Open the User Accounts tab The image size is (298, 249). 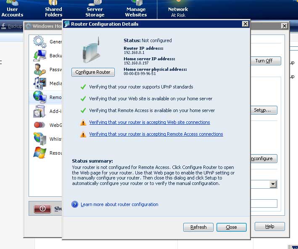[x=12, y=10]
